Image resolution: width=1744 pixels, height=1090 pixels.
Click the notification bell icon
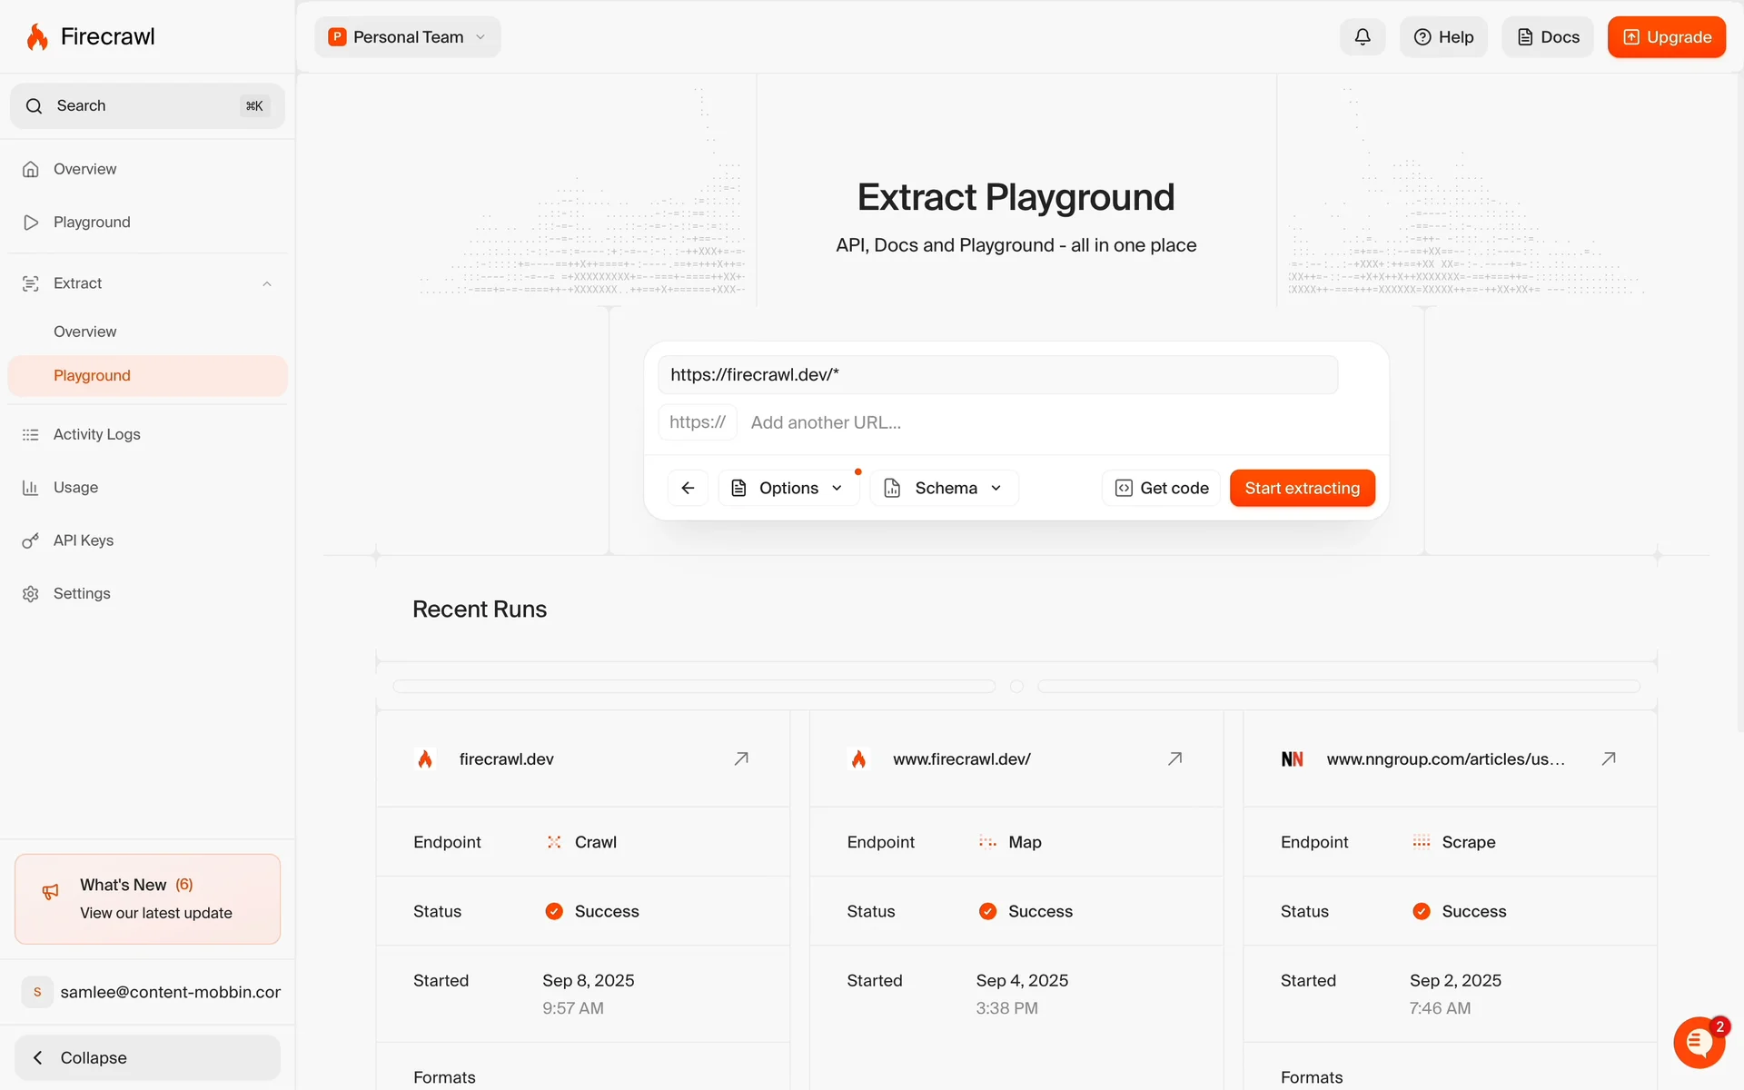click(x=1362, y=37)
